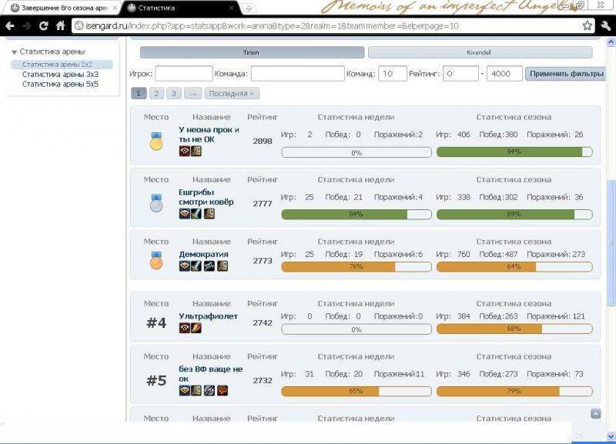
Task: Open the Ультрафиолет team page
Action: click(x=208, y=316)
